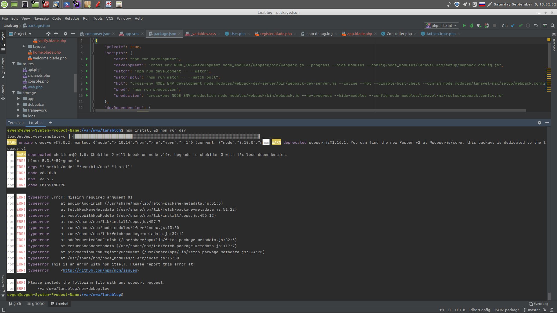Run the dev script gutter arrow
The width and height of the screenshot is (557, 313).
pyautogui.click(x=86, y=59)
